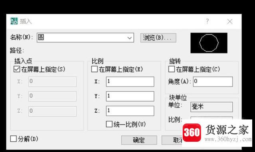Click the insertion point Y field

pos(52,96)
